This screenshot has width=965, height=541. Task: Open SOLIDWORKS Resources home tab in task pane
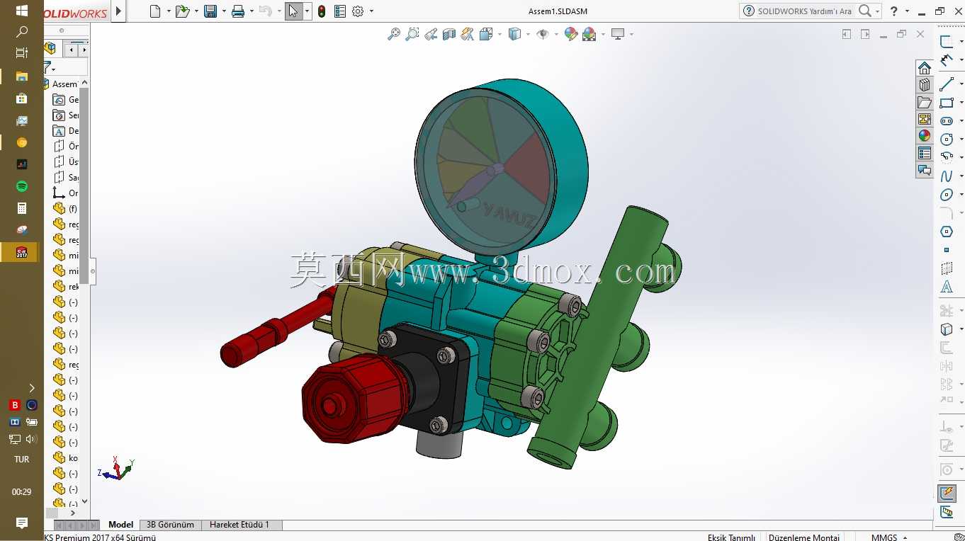click(x=925, y=68)
